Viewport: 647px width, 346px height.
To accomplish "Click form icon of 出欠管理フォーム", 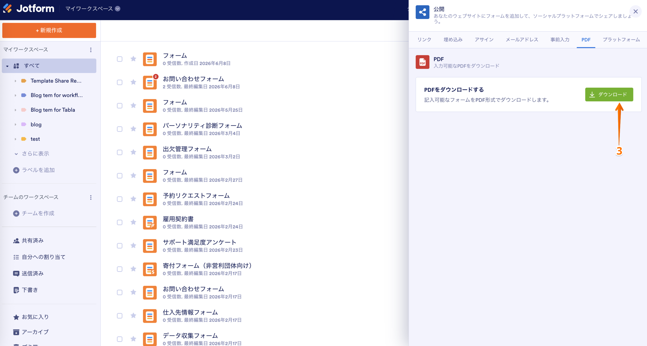I will tap(150, 152).
